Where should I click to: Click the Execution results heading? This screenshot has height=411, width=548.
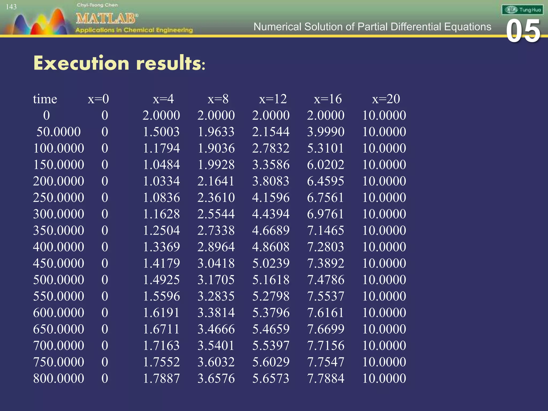119,63
